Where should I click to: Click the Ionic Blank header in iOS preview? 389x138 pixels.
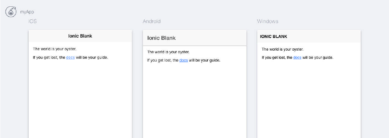click(x=80, y=36)
